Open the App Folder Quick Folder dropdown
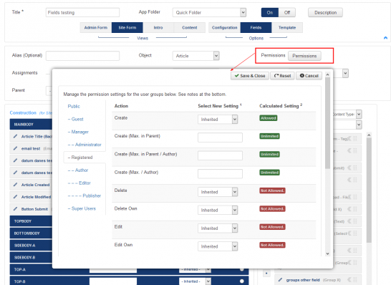 (x=209, y=12)
